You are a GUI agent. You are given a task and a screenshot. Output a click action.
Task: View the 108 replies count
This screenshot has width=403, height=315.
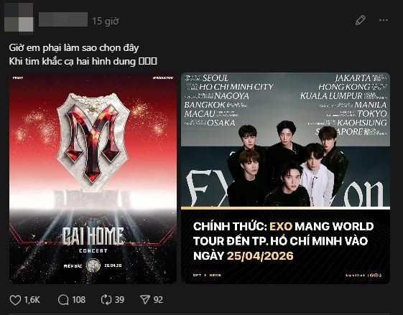point(78,300)
